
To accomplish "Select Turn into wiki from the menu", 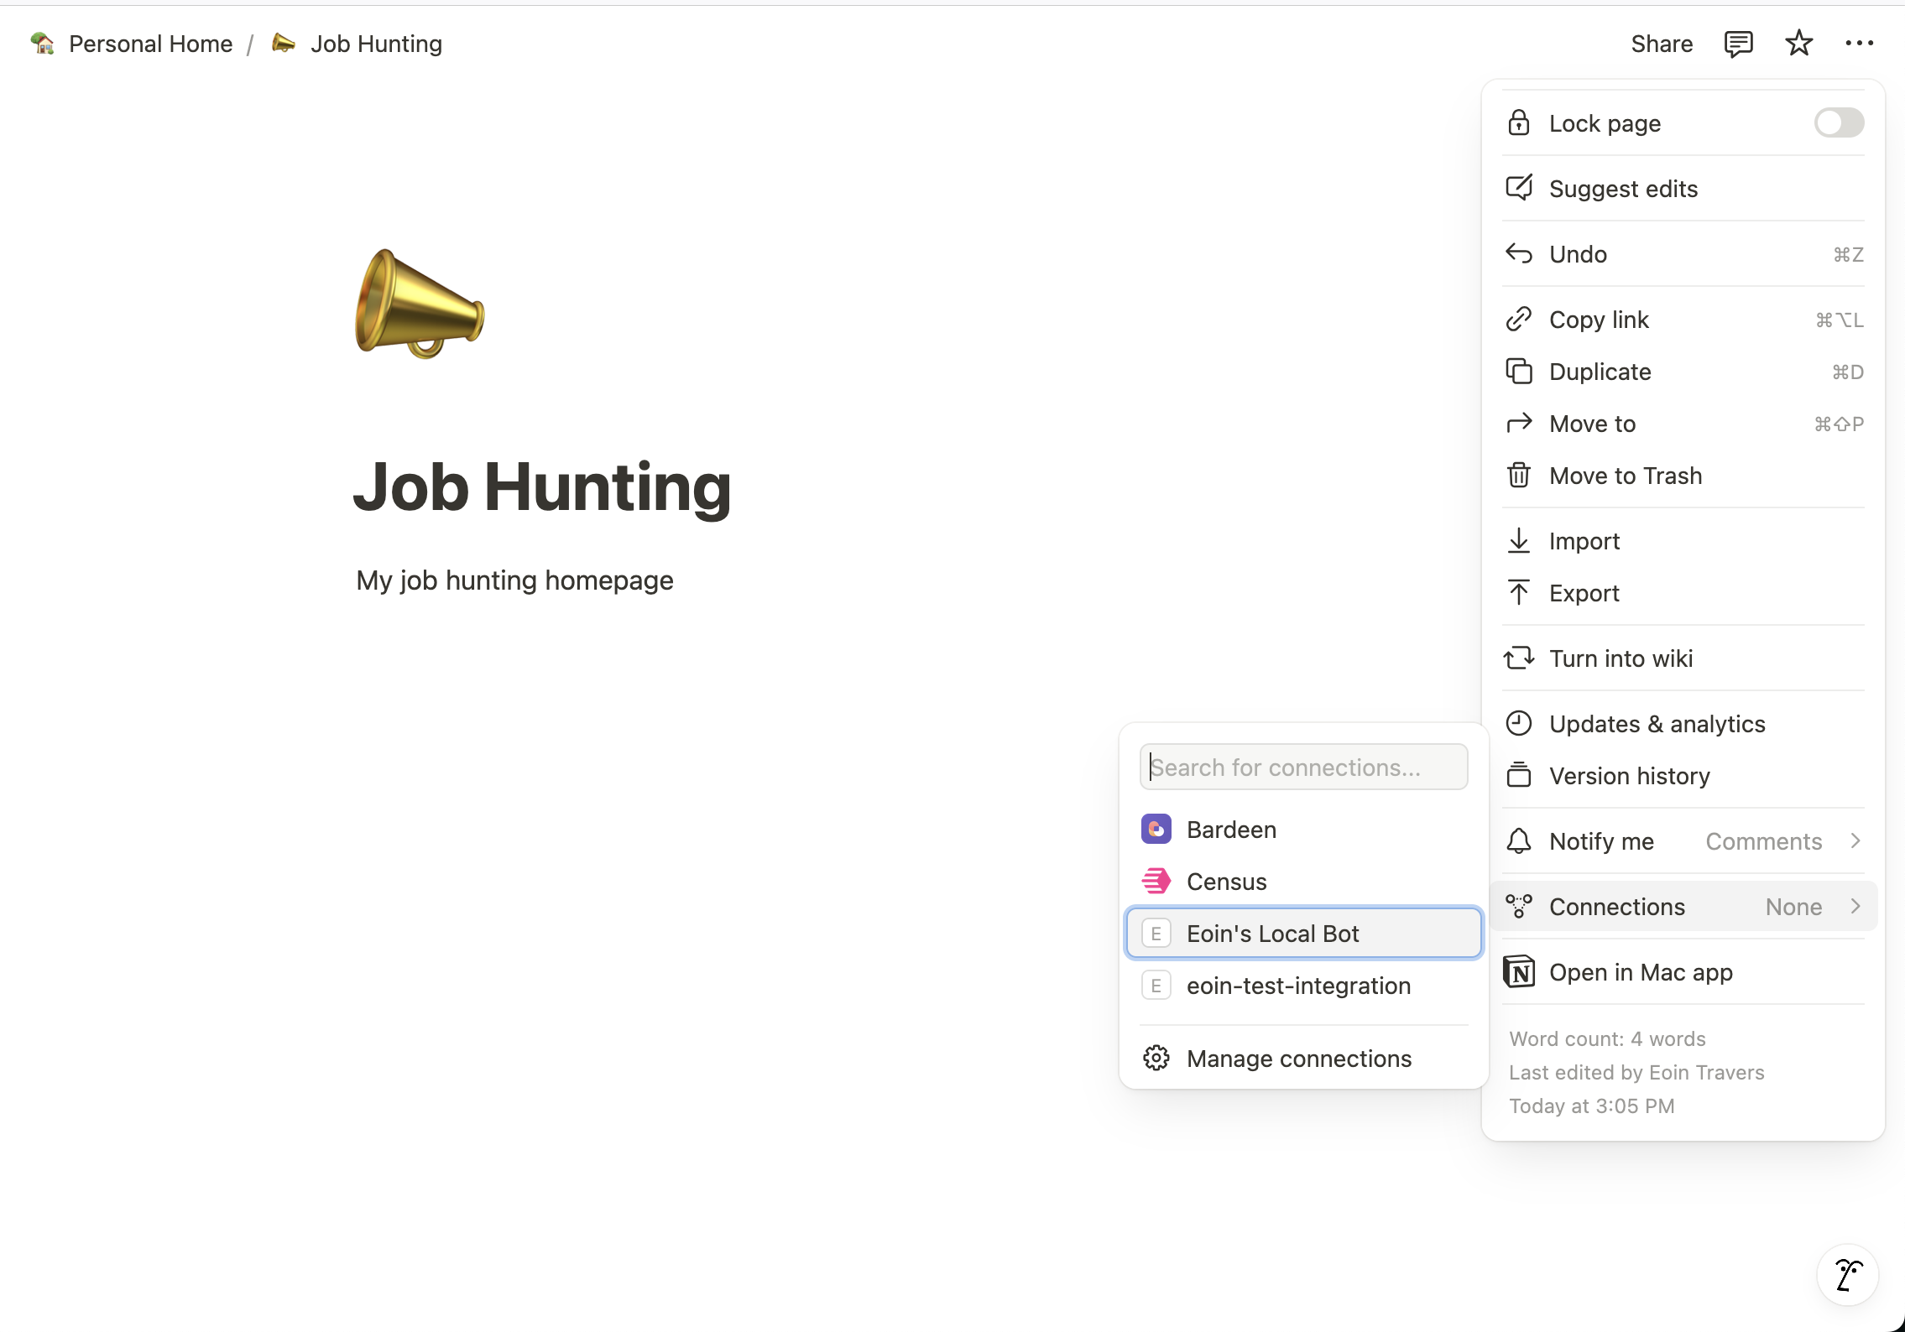I will (1621, 658).
